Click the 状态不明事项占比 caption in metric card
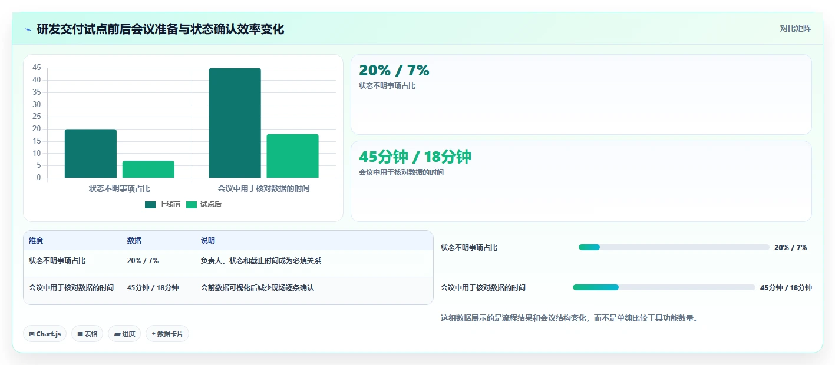Screen dimensions: 835x365 [387, 86]
